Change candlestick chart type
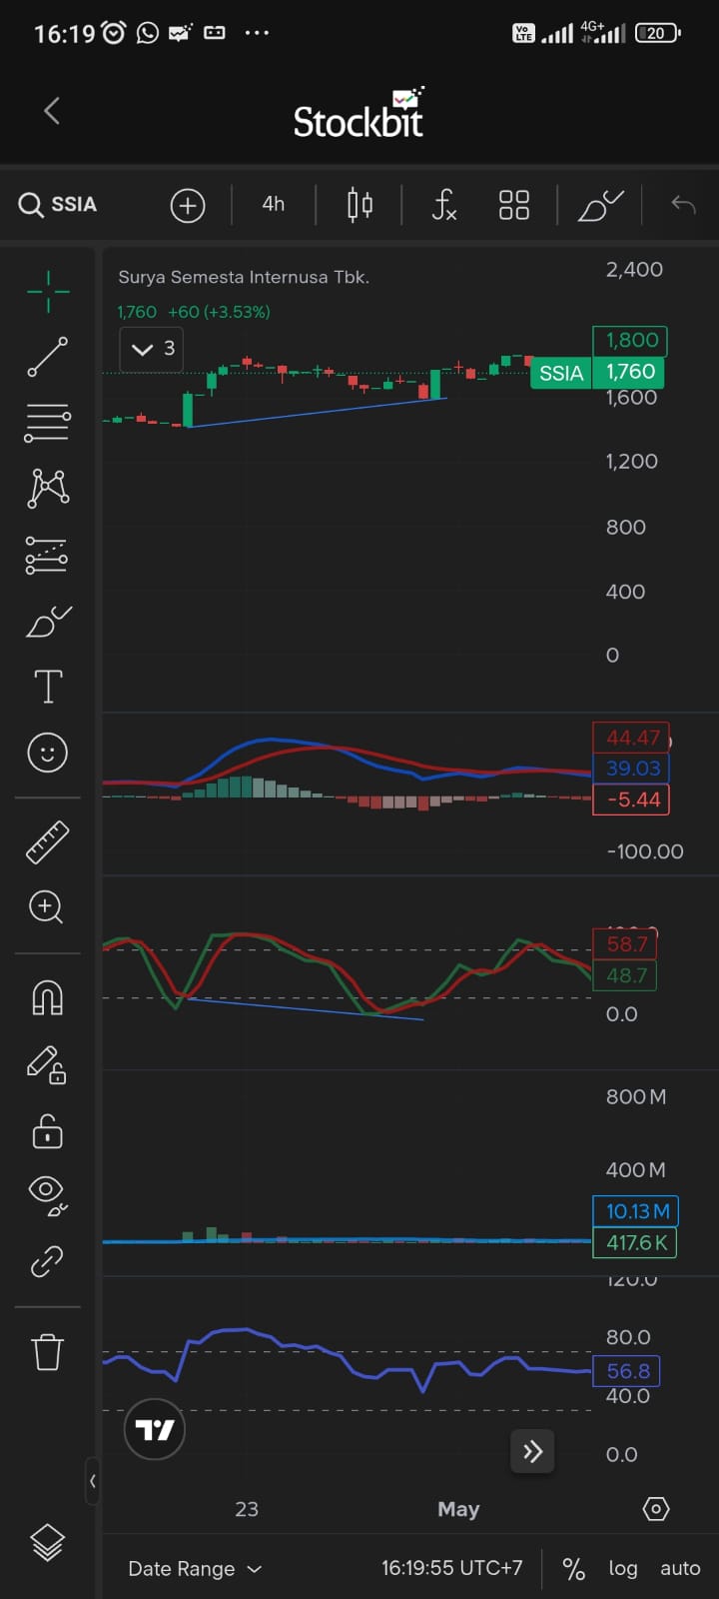 click(x=359, y=205)
